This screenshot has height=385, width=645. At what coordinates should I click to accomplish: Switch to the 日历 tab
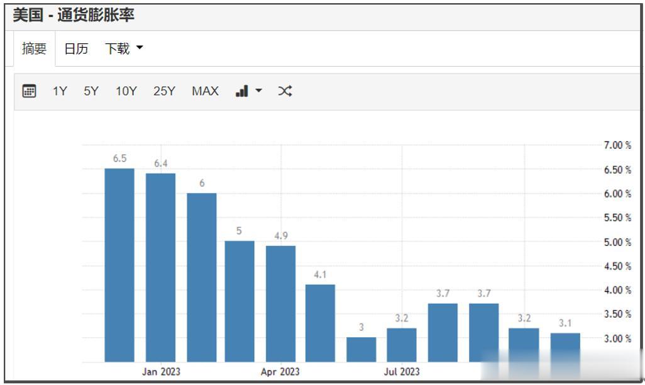pos(76,48)
